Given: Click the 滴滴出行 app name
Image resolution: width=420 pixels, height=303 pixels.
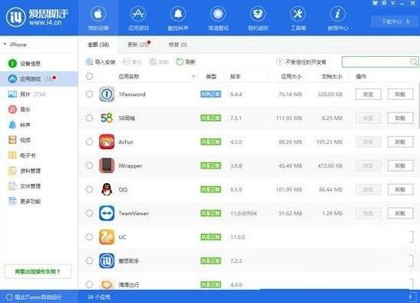Looking at the screenshot, I should coord(129,285).
